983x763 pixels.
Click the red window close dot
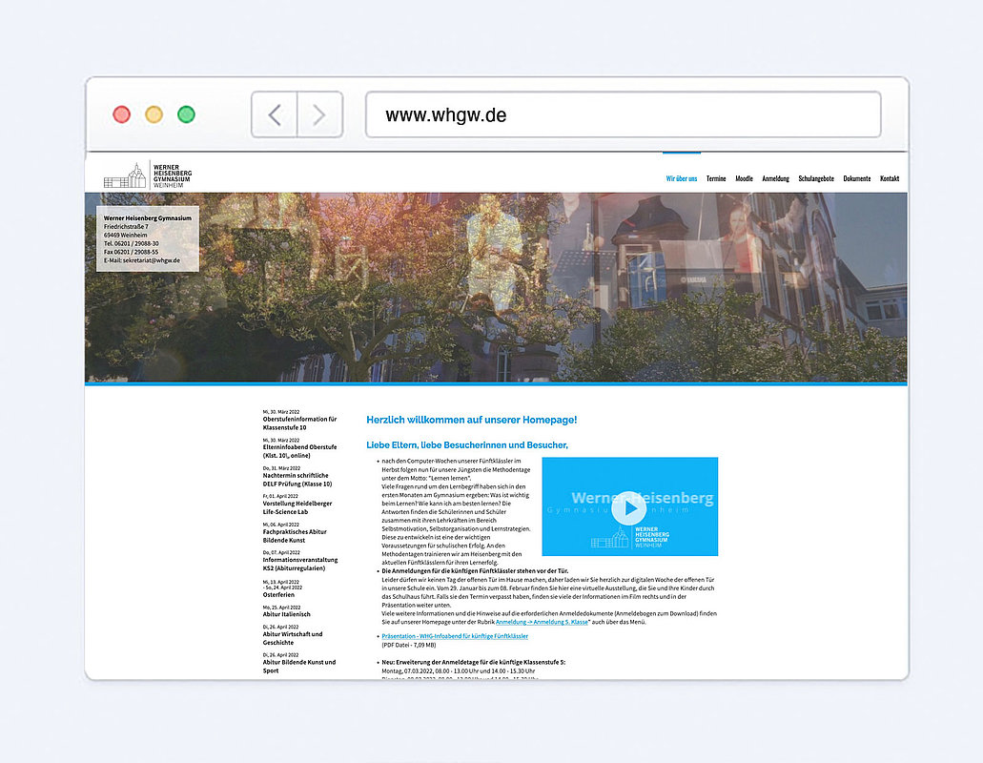point(121,114)
